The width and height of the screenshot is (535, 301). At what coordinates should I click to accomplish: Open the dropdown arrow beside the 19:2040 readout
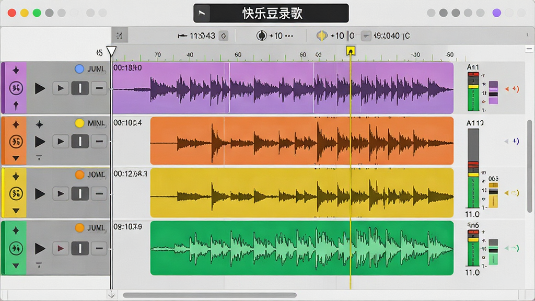pos(366,36)
